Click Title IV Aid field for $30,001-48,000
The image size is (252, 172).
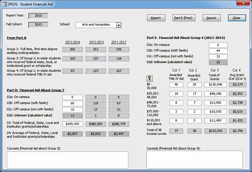pyautogui.click(x=176, y=94)
